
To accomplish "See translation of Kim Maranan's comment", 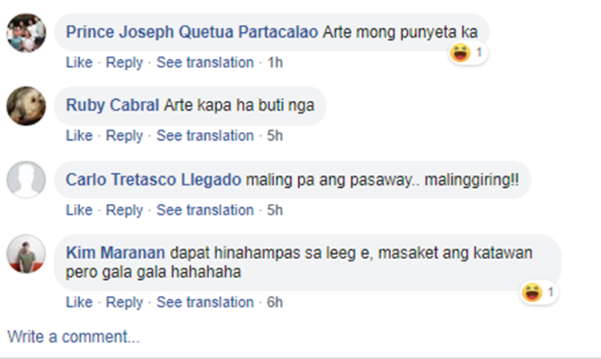I will (x=205, y=302).
